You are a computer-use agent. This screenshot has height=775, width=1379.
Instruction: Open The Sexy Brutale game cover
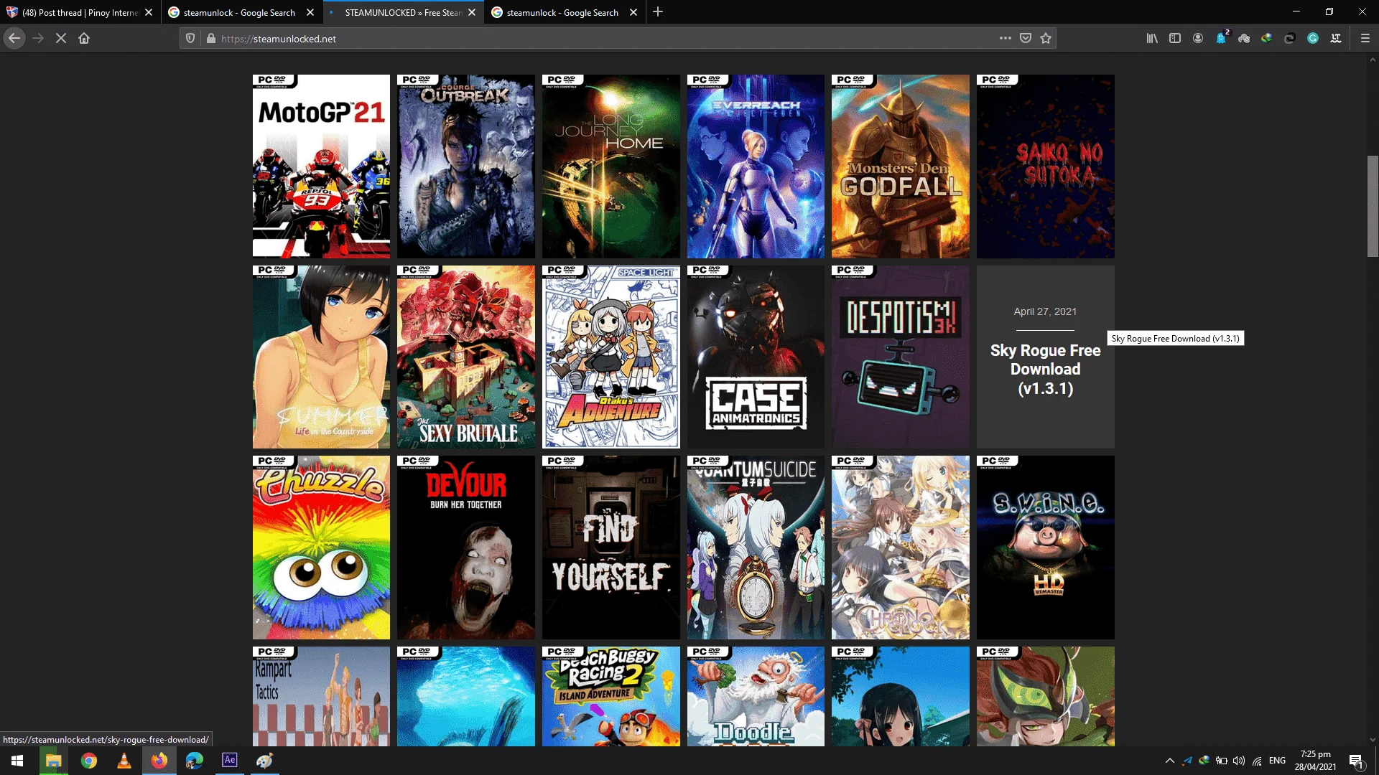[x=466, y=357]
